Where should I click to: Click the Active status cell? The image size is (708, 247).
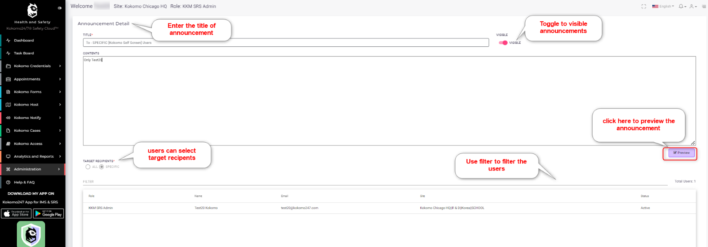[645, 208]
